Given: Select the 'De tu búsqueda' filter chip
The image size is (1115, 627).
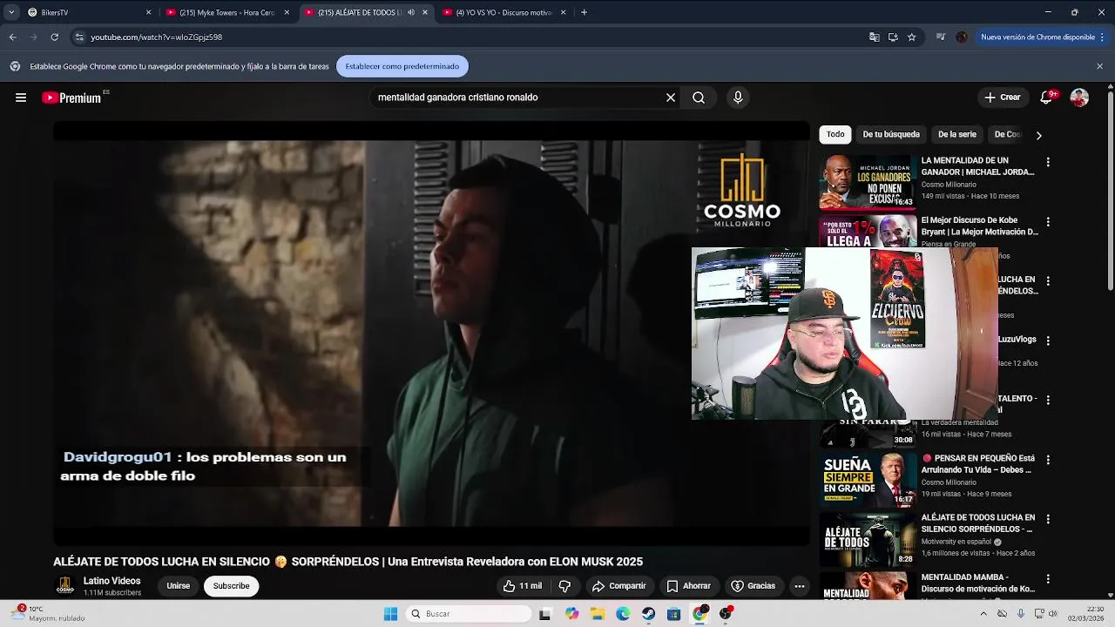Looking at the screenshot, I should (x=891, y=134).
